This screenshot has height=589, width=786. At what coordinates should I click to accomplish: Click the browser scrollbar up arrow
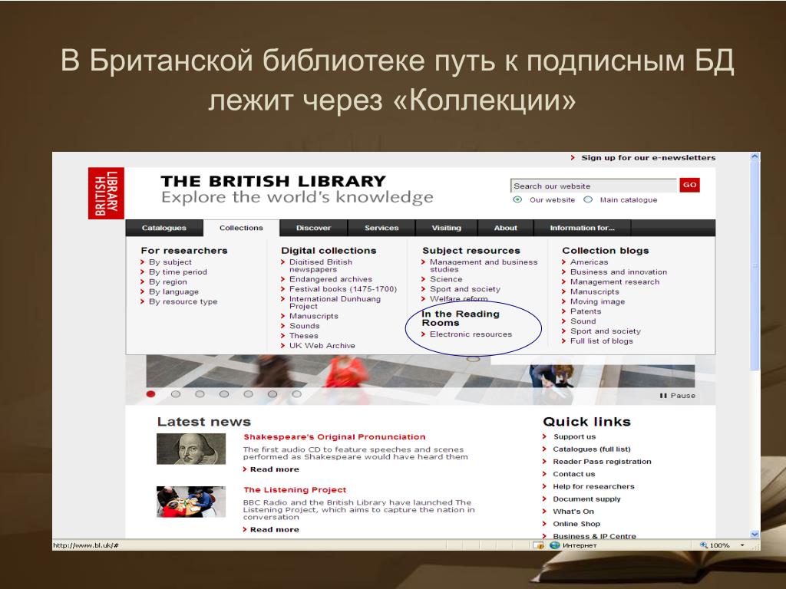pyautogui.click(x=755, y=156)
